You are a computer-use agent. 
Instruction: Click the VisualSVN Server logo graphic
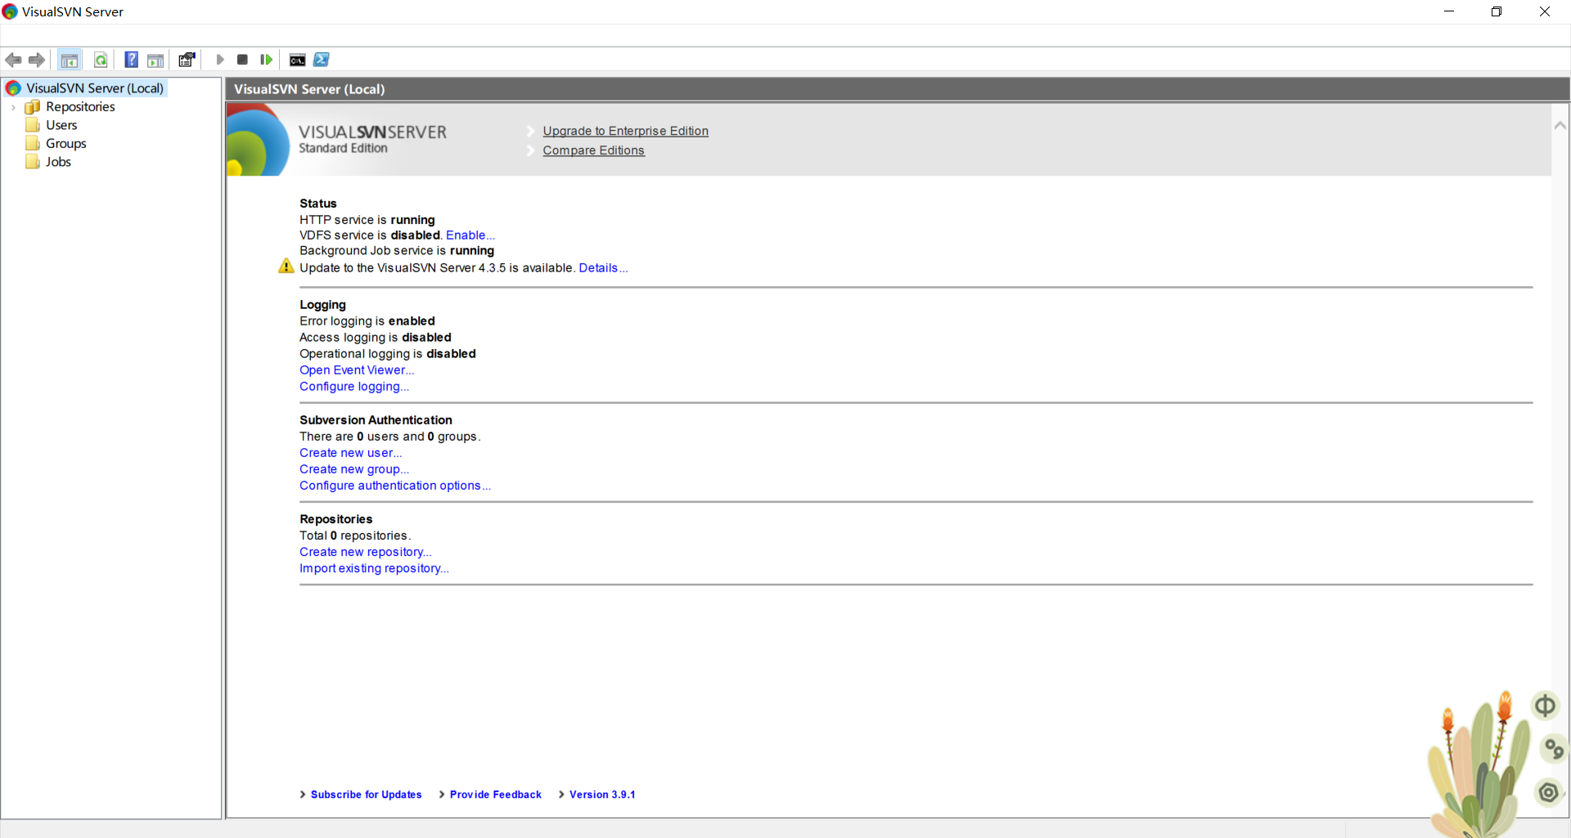(258, 140)
